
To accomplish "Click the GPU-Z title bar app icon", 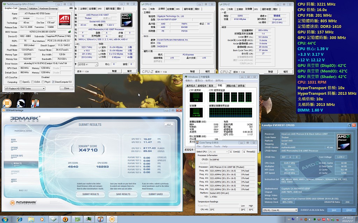I will point(5,4).
